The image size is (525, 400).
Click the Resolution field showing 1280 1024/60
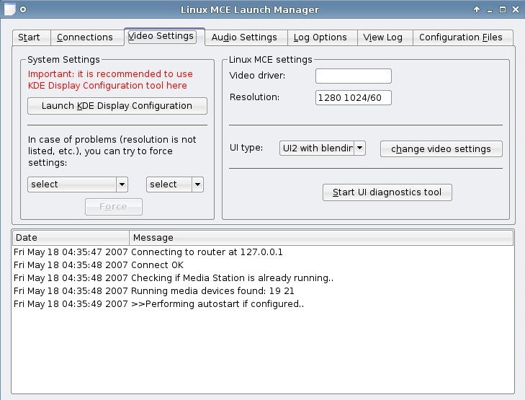353,97
